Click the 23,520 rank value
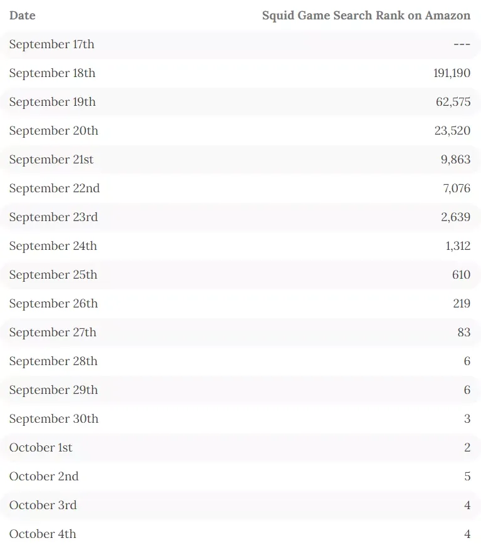This screenshot has width=481, height=553. (452, 131)
